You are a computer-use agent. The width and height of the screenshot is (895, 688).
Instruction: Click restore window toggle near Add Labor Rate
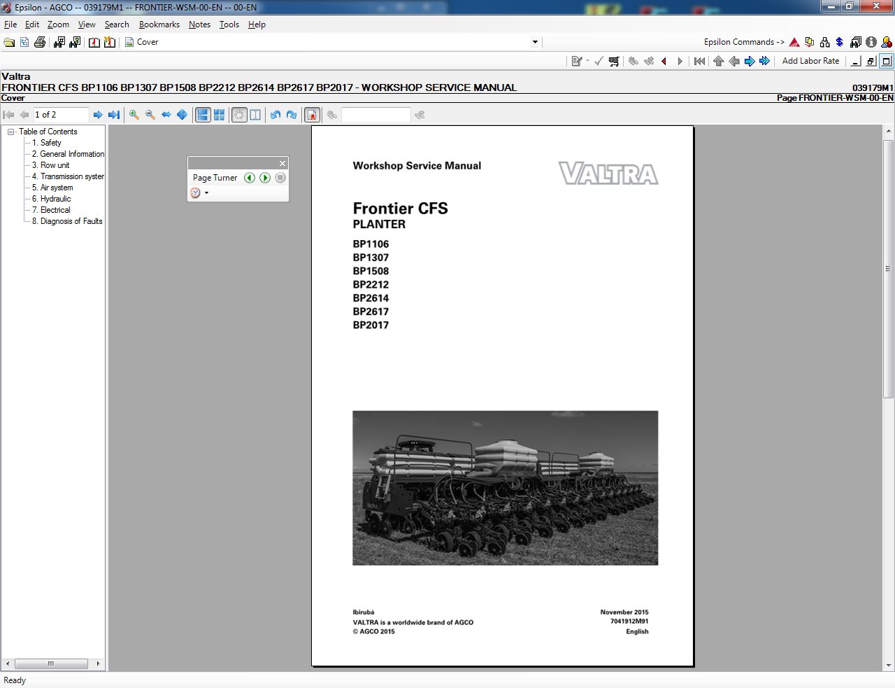tap(871, 61)
